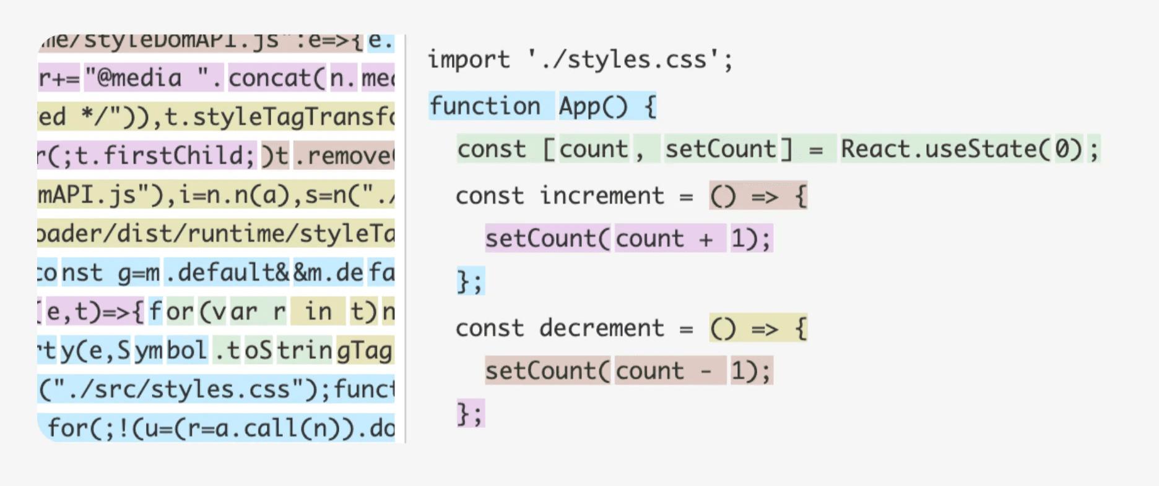
Task: Click the closing '};' below the increment body
Action: coord(471,281)
